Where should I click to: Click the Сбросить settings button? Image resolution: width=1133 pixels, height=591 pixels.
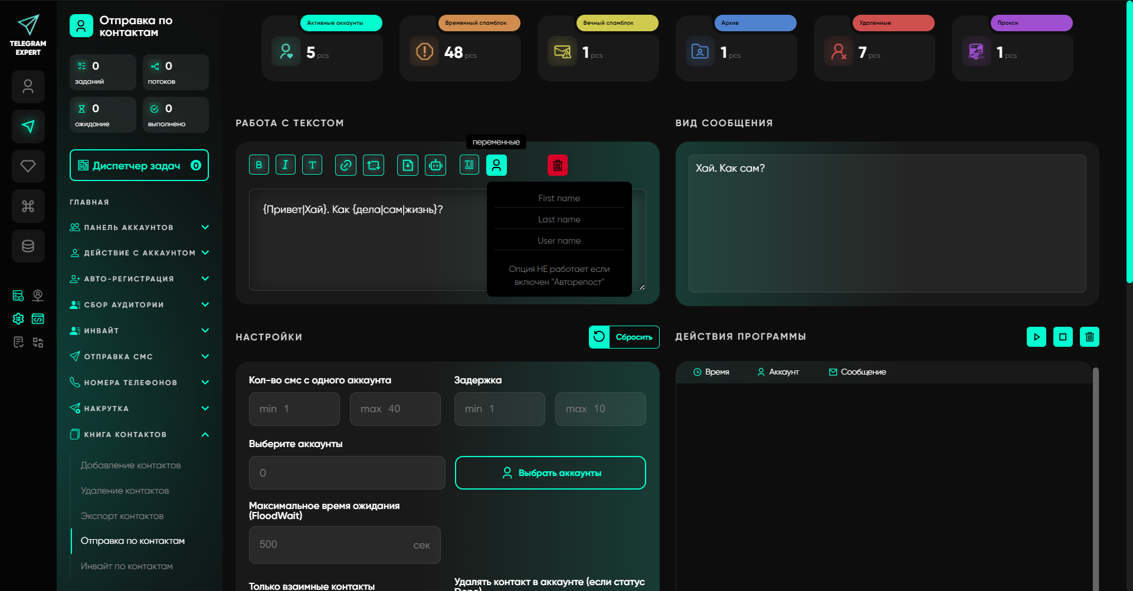pyautogui.click(x=624, y=337)
